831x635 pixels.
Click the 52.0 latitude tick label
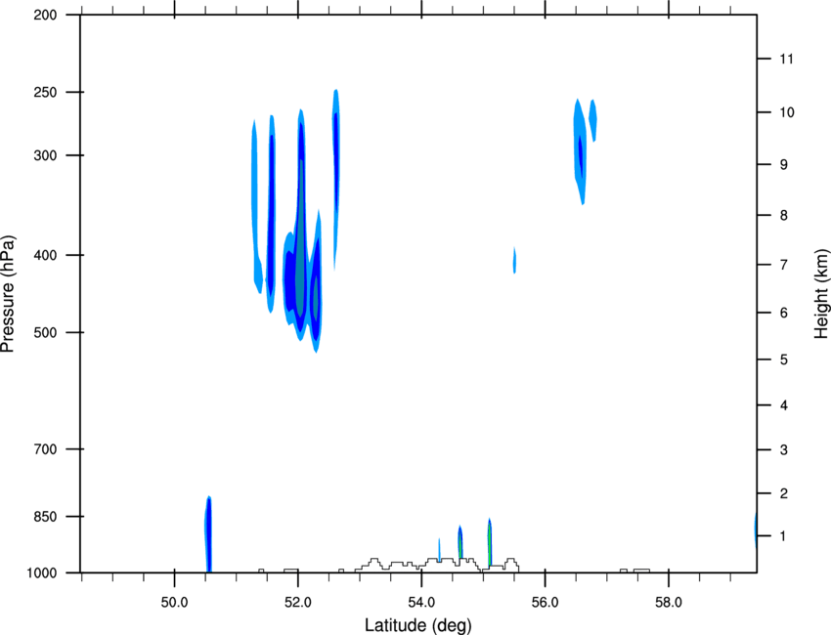click(298, 603)
